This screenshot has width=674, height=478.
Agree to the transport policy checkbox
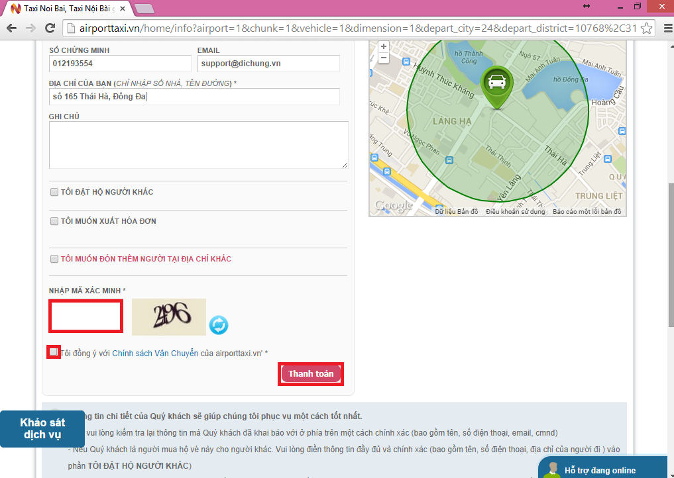tap(54, 352)
